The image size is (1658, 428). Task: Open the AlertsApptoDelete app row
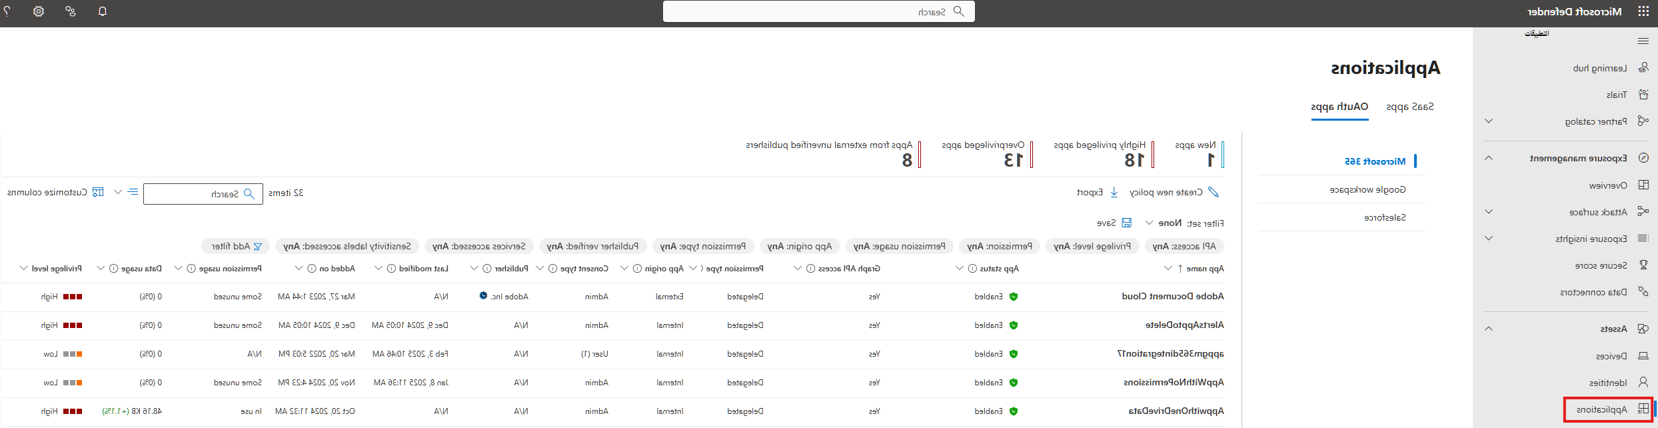613,325
